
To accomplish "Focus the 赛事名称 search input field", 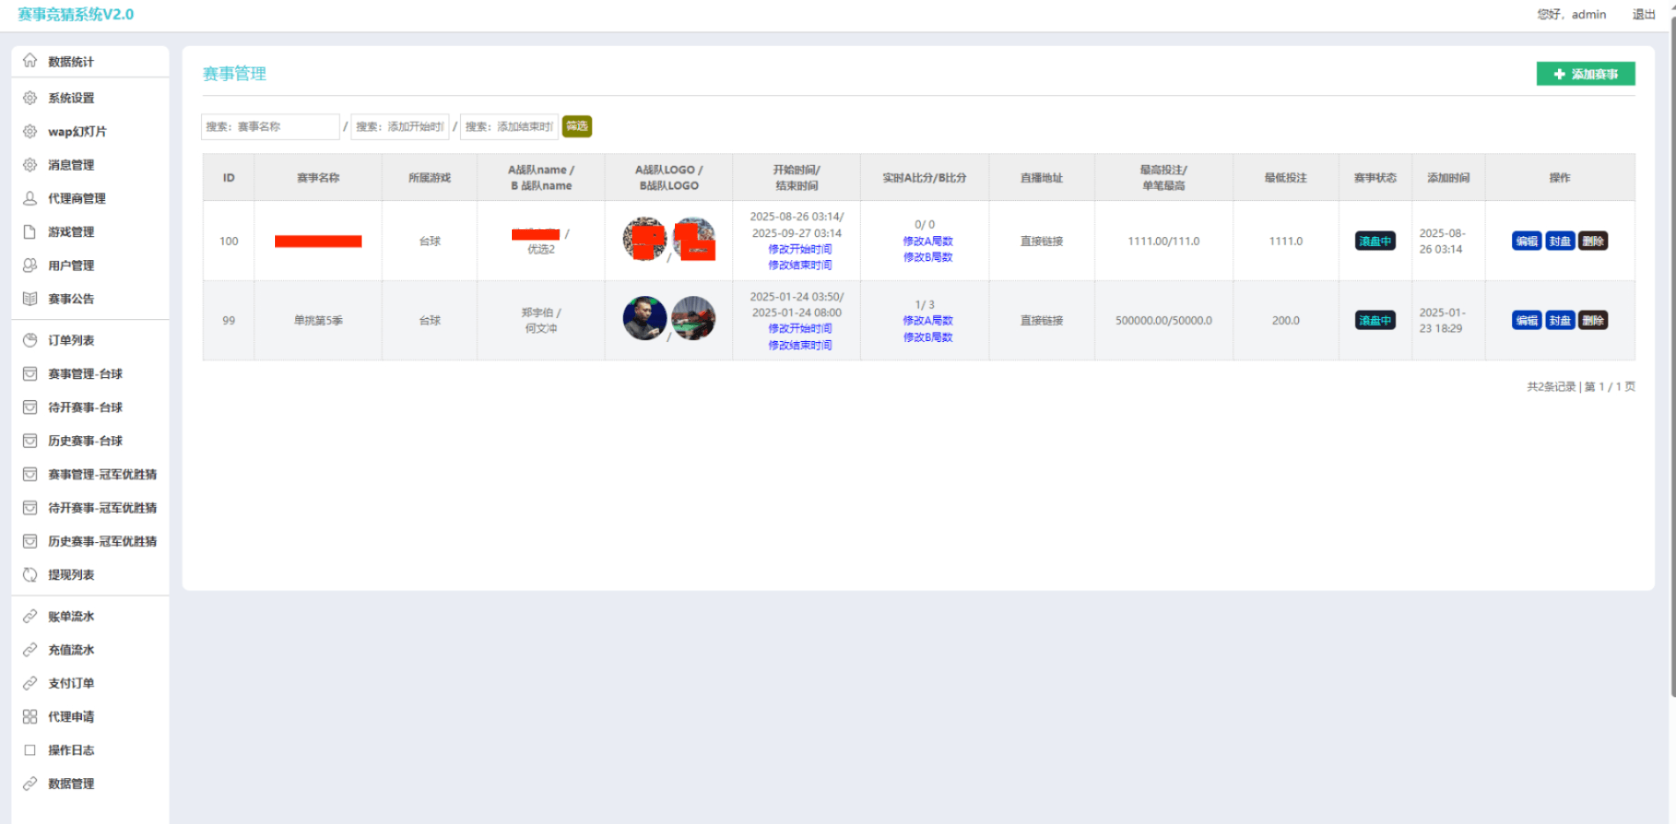I will pyautogui.click(x=270, y=127).
